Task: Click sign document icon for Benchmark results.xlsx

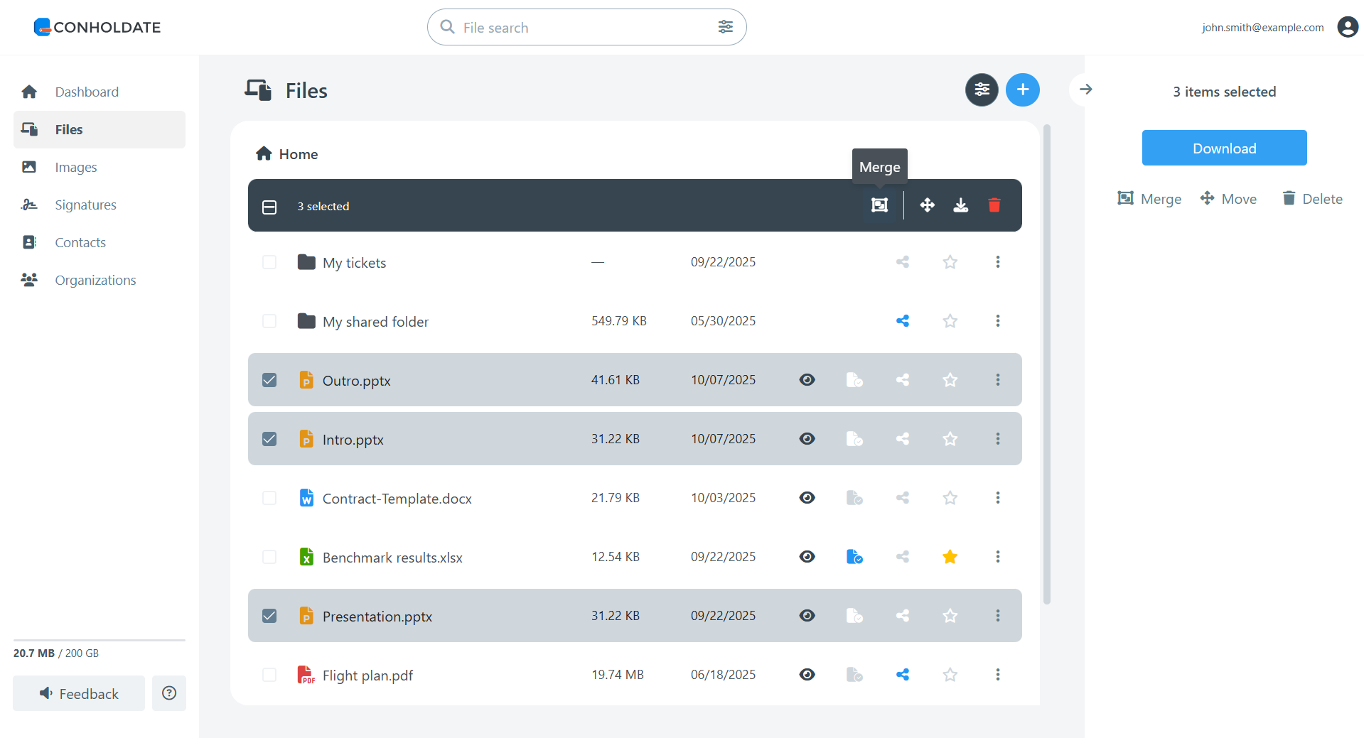Action: tap(854, 557)
